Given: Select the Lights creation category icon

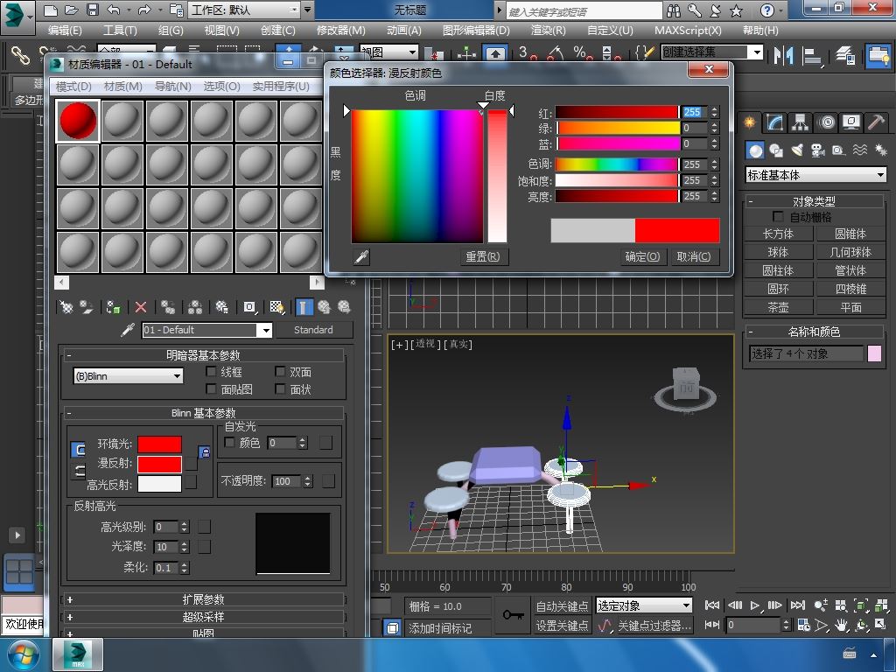Looking at the screenshot, I should tap(796, 150).
